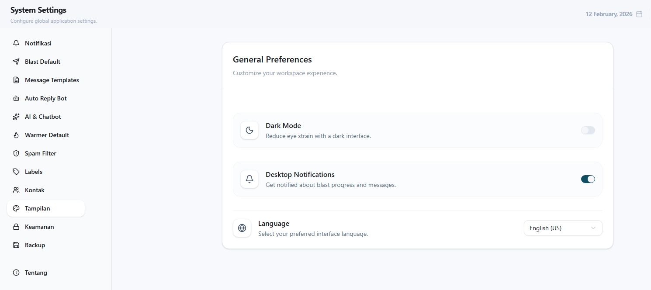Screen dimensions: 651x290
Task: Click the globe icon beside Language
Action: [242, 228]
